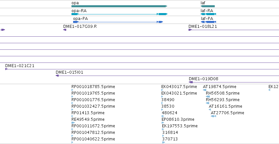Select the AT19874.5prime EST glyph
The image size is (279, 144).
205,90
